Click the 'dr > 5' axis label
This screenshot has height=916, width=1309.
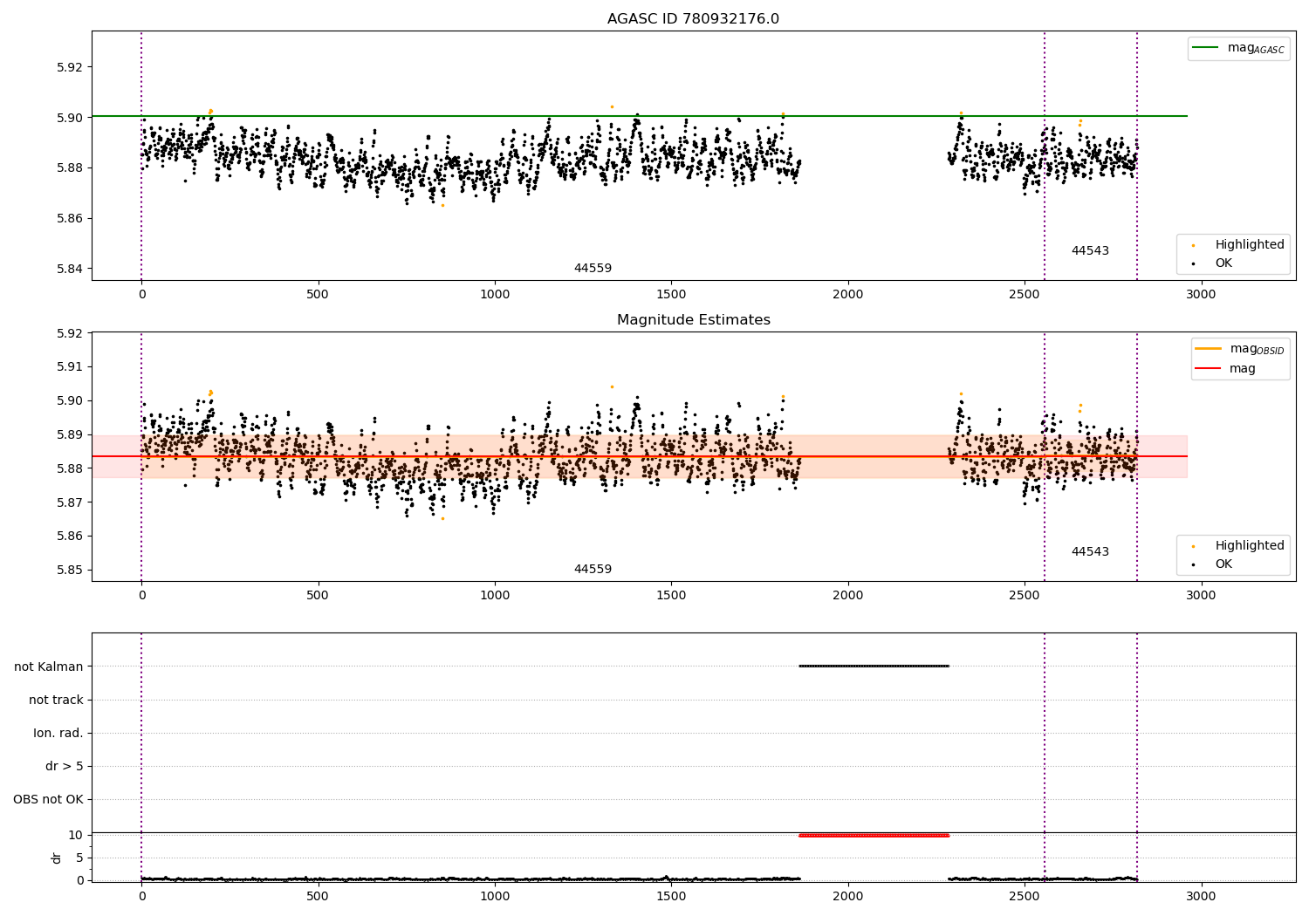click(65, 766)
